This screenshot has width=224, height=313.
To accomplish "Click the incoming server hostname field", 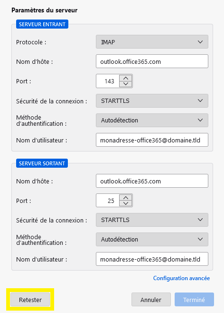I will (x=152, y=61).
